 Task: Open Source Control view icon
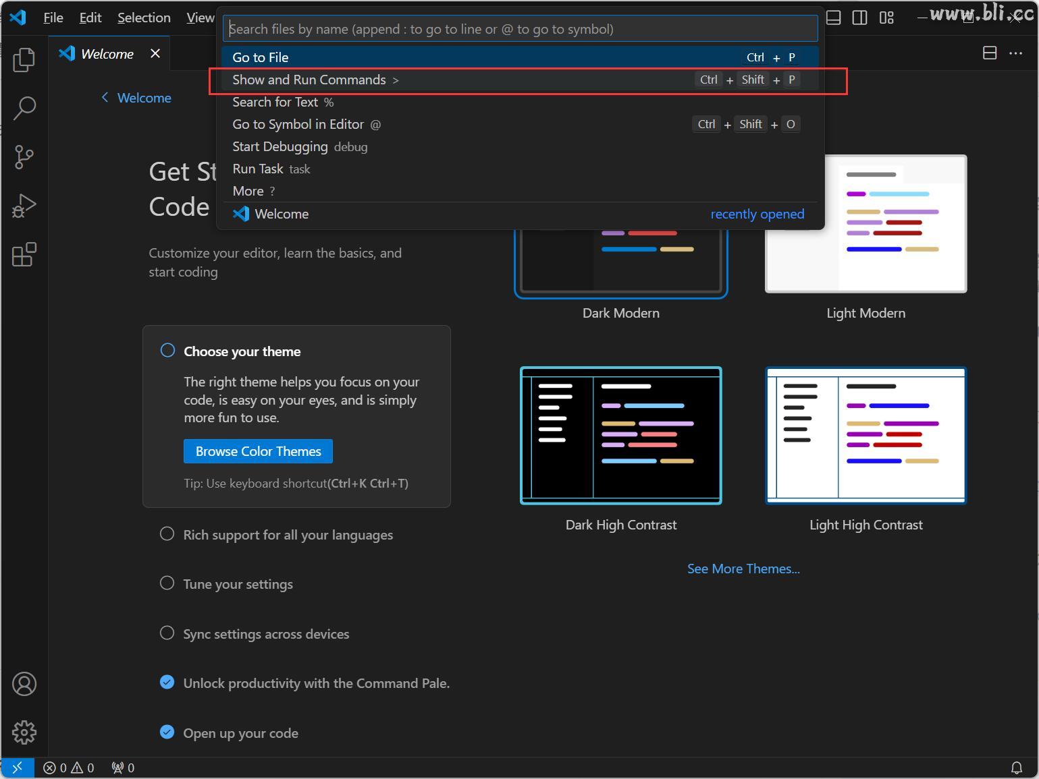(24, 157)
